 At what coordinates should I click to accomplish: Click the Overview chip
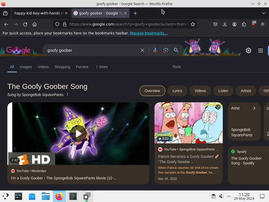click(152, 91)
